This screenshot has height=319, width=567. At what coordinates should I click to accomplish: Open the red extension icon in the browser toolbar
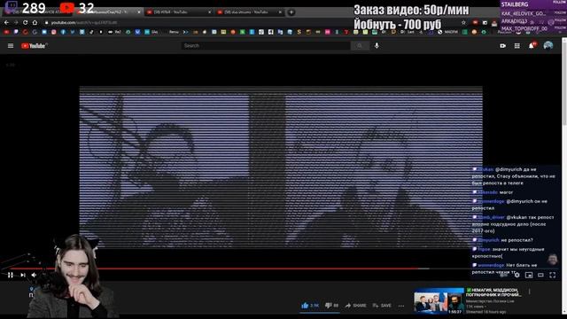point(475,22)
